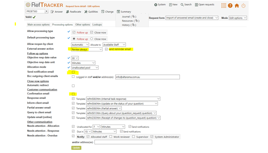Create a New request
The width and height of the screenshot is (268, 153).
tap(173, 5)
